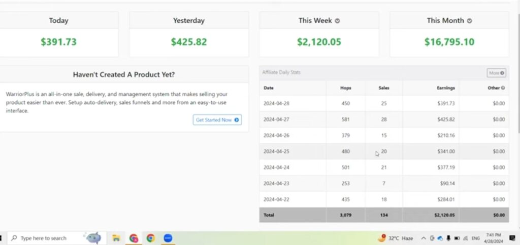Open the blue Zoom app in taskbar
Image resolution: width=520 pixels, height=245 pixels.
[x=168, y=238]
